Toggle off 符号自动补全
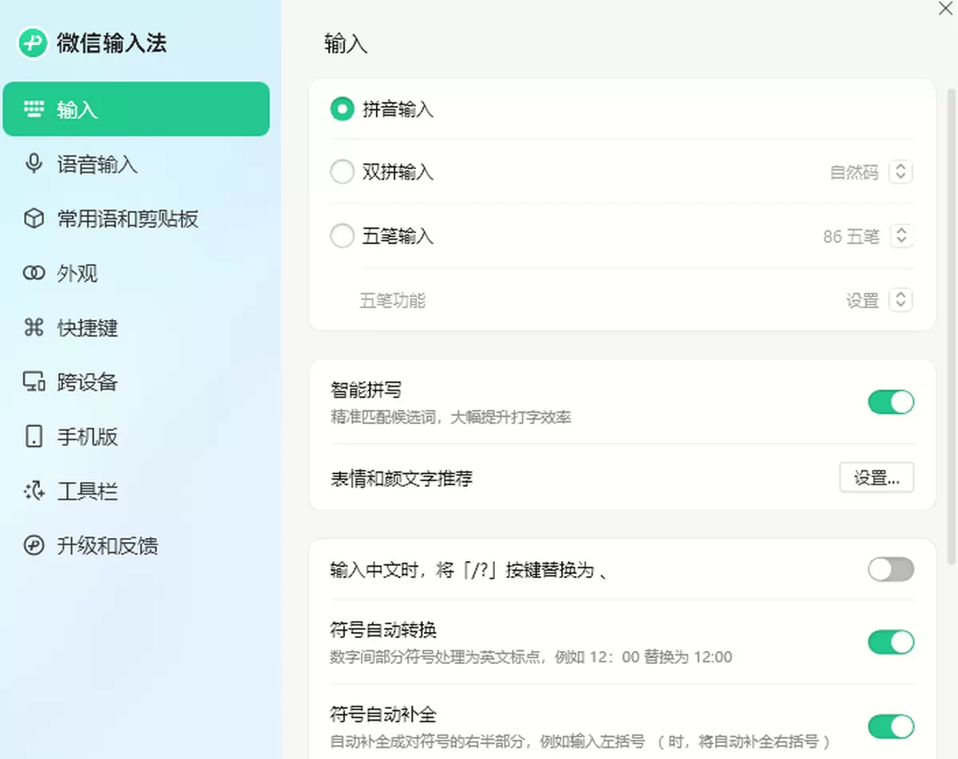 coord(891,726)
